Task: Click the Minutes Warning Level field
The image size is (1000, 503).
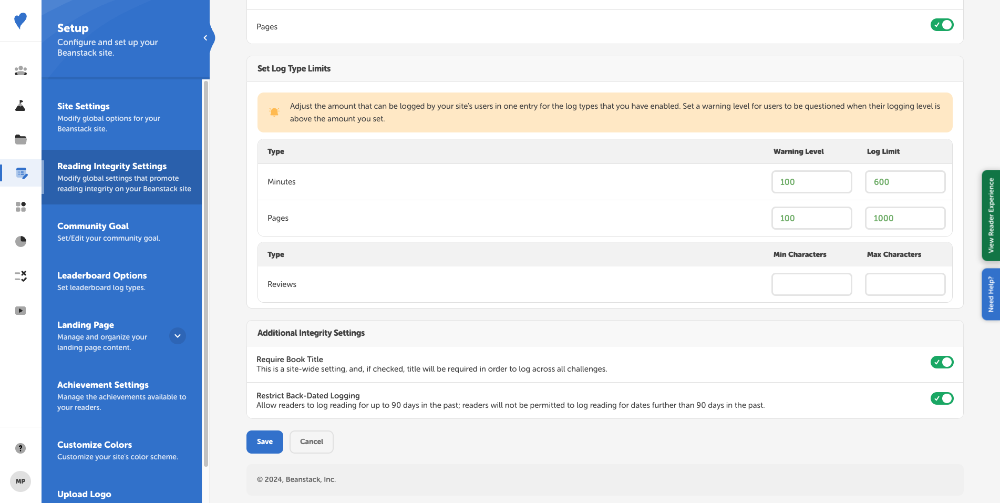Action: coord(811,182)
